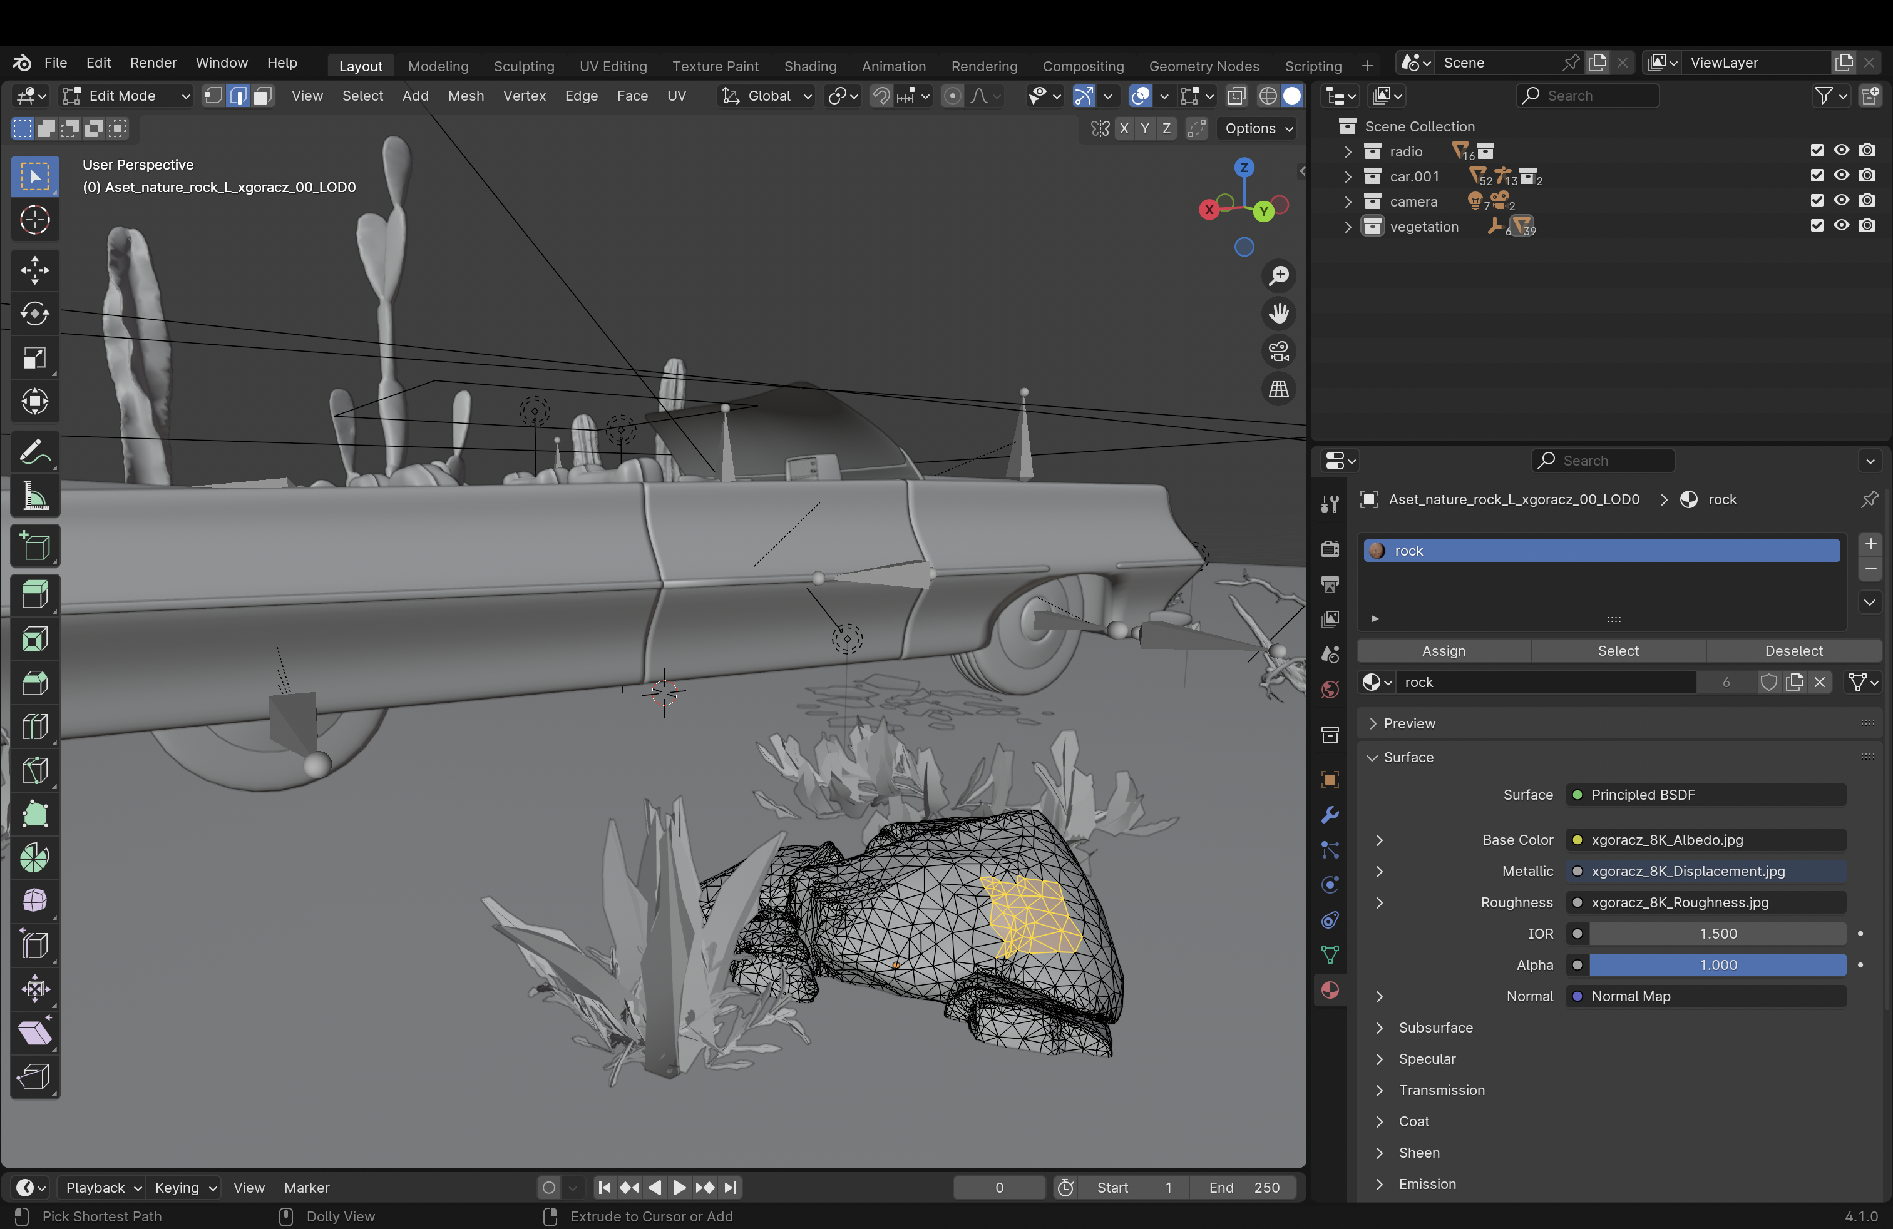Click the Toggle camera view icon
1893x1229 pixels.
coord(1278,352)
